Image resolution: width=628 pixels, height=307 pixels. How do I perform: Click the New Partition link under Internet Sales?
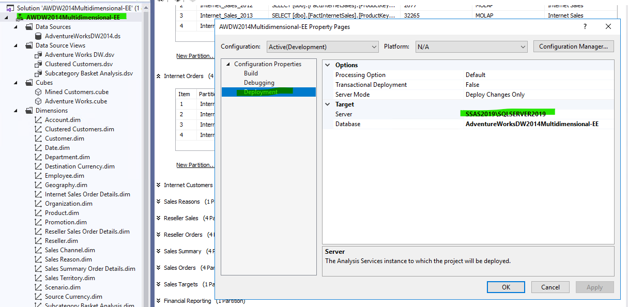(195, 56)
